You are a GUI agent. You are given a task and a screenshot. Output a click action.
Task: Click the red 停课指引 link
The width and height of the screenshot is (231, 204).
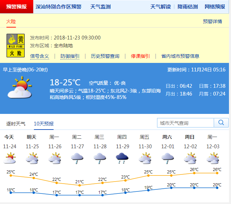(x=140, y=56)
